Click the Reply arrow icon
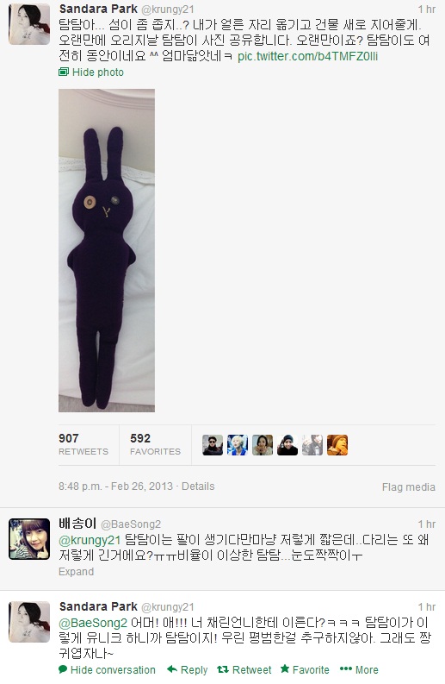 (x=172, y=669)
